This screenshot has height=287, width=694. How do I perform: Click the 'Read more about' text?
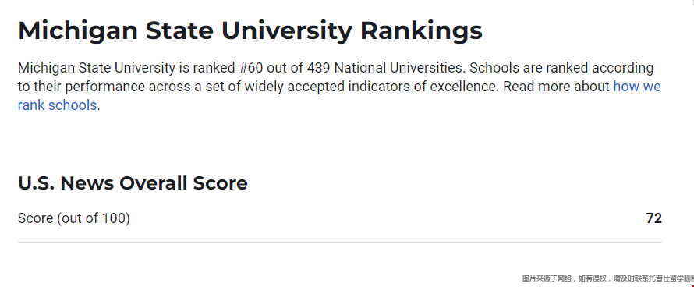click(x=556, y=87)
